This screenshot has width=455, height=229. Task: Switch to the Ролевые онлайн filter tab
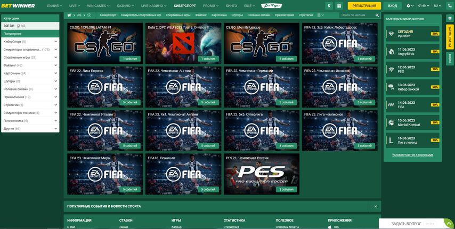coord(259,15)
